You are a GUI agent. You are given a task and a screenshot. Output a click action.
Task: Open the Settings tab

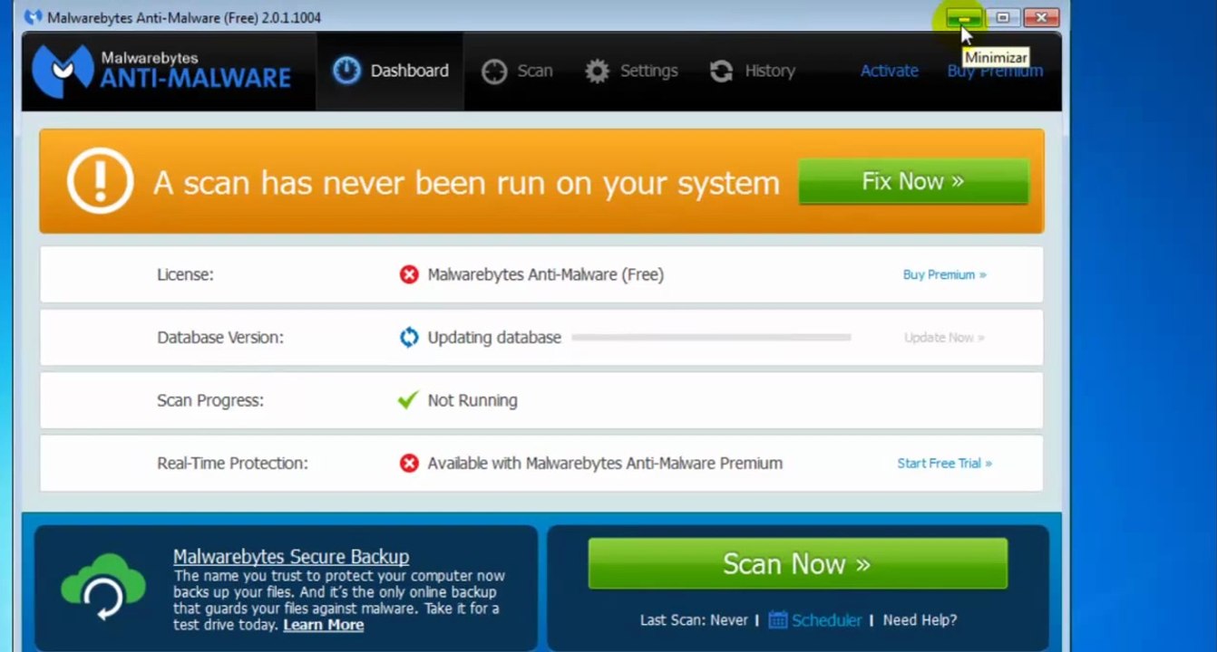(631, 72)
